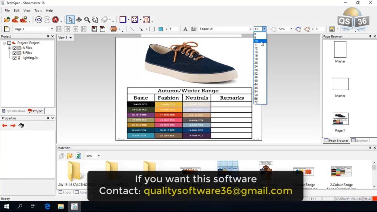377x212 pixels.
Task: Pick the teal color swatch in the toolbar
Action: pyautogui.click(x=160, y=29)
